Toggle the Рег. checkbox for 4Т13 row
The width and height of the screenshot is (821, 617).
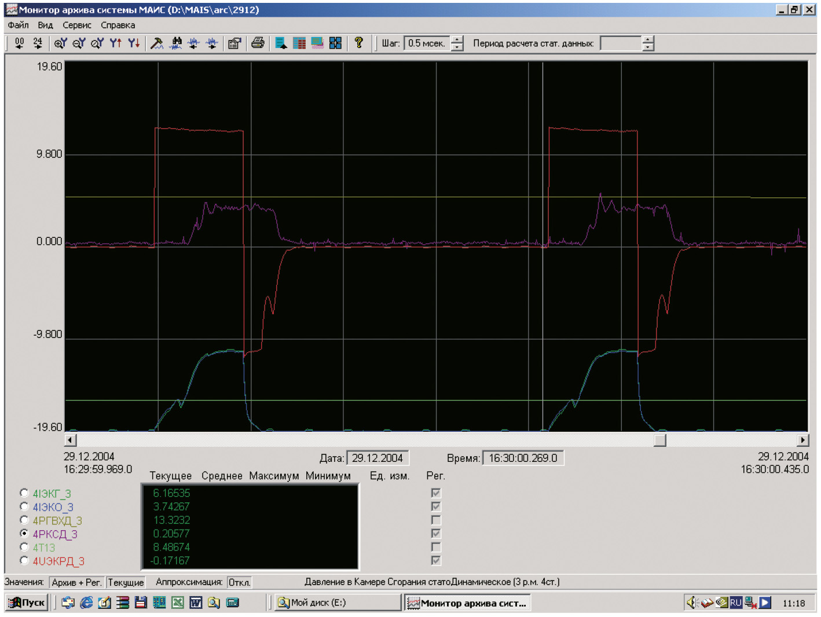[x=436, y=547]
